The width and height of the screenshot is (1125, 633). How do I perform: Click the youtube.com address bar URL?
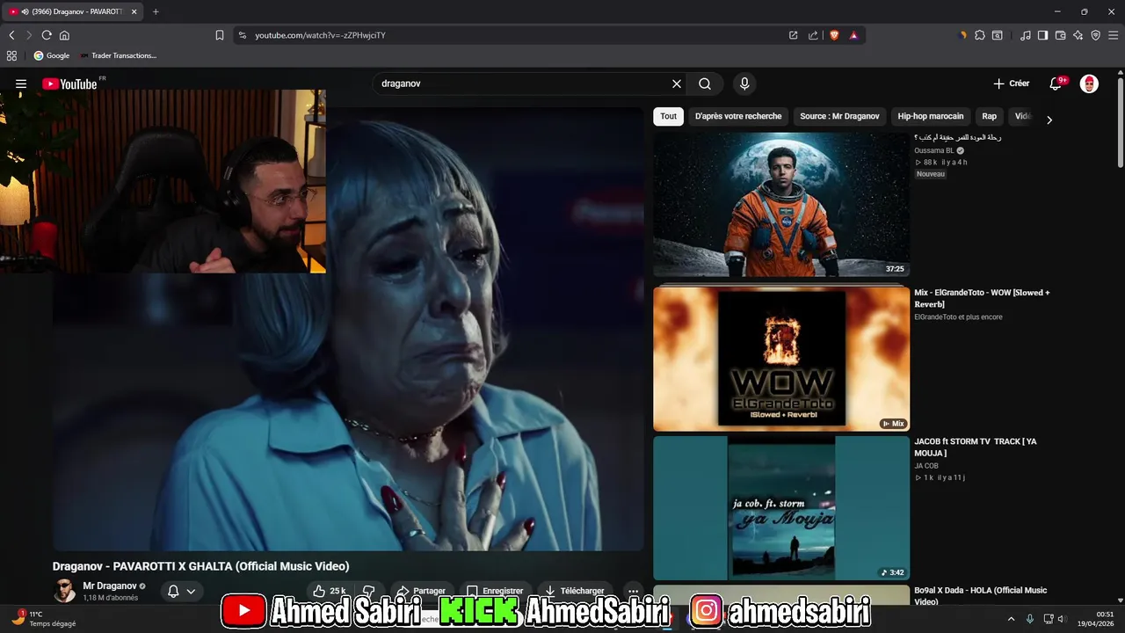[320, 35]
